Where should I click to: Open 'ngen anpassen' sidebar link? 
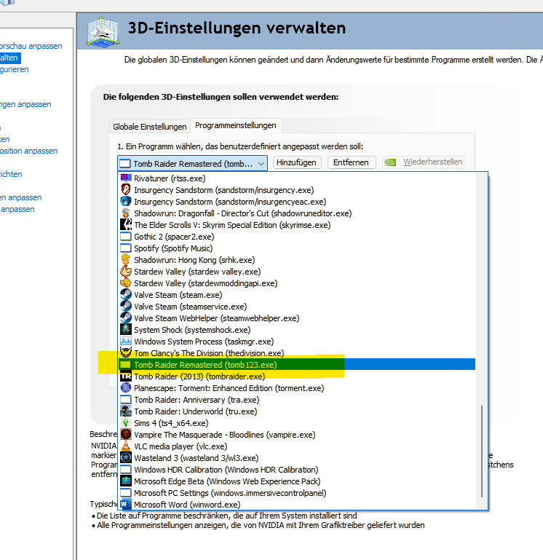[x=25, y=104]
